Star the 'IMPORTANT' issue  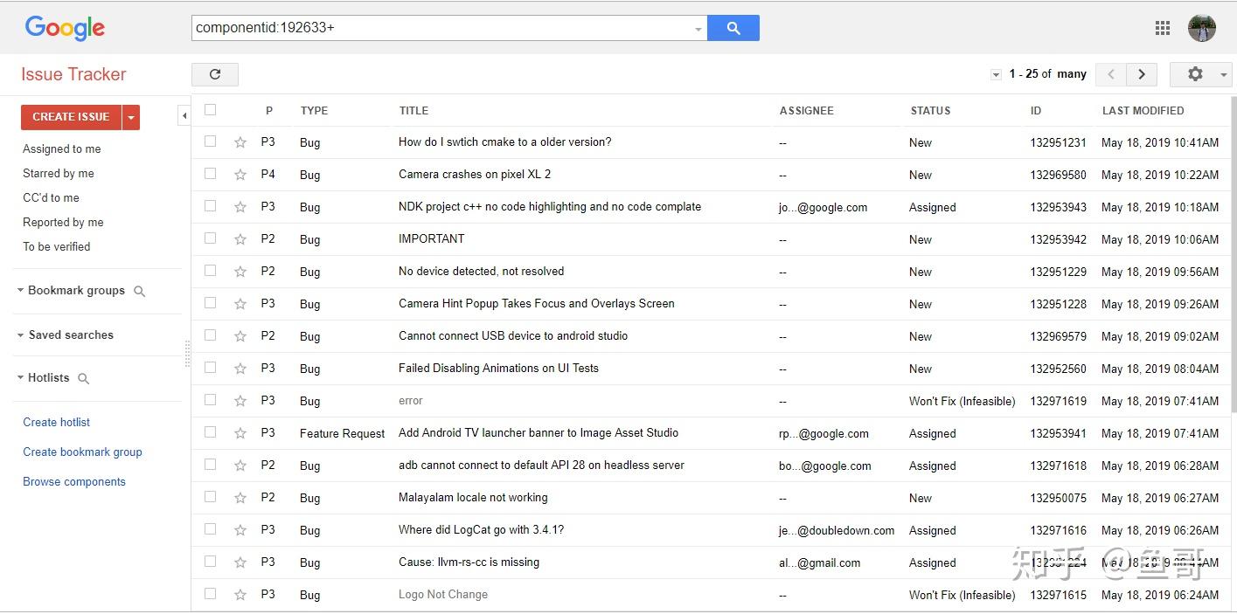tap(240, 239)
